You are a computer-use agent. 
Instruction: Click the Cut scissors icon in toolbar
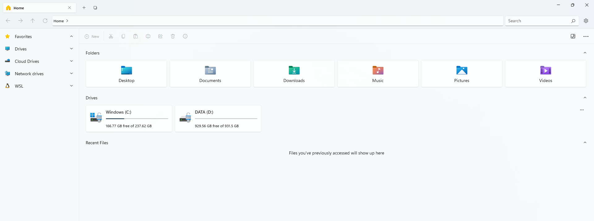[111, 37]
